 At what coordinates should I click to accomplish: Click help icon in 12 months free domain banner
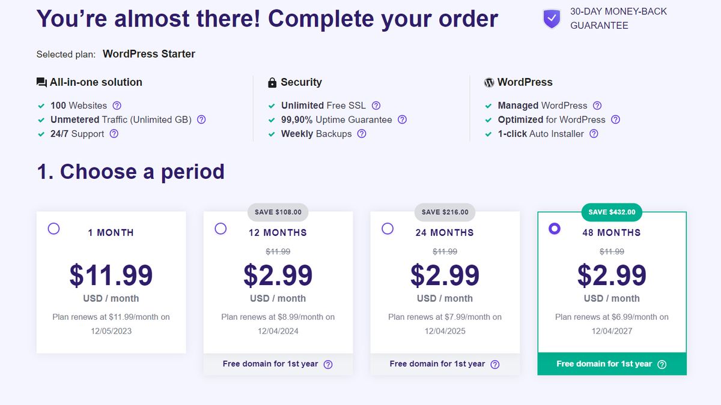tap(328, 364)
